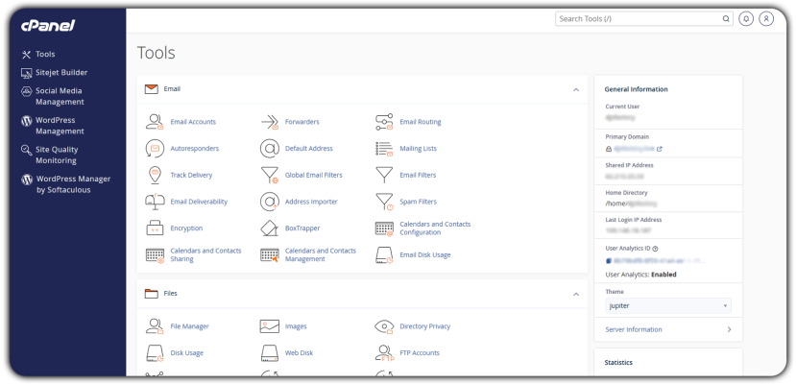
Task: Open the Email Deliverability link
Action: click(x=199, y=202)
